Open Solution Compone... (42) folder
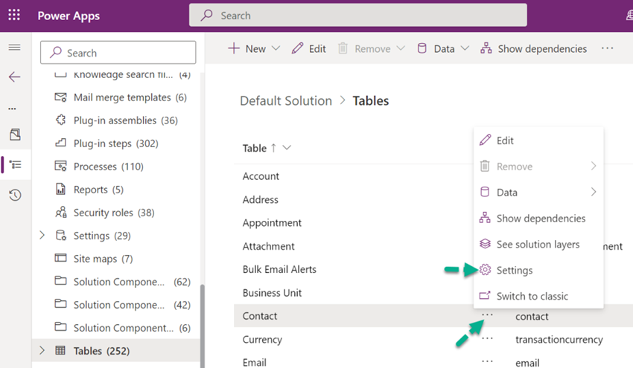Screen dimensions: 633x368 click(x=122, y=304)
